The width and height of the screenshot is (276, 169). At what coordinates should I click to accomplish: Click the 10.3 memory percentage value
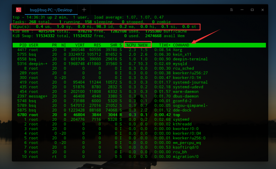click(x=143, y=64)
